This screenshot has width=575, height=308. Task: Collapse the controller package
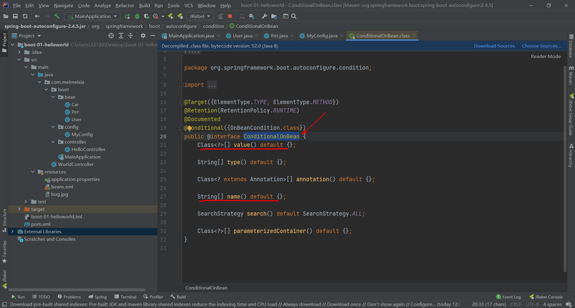click(x=53, y=142)
